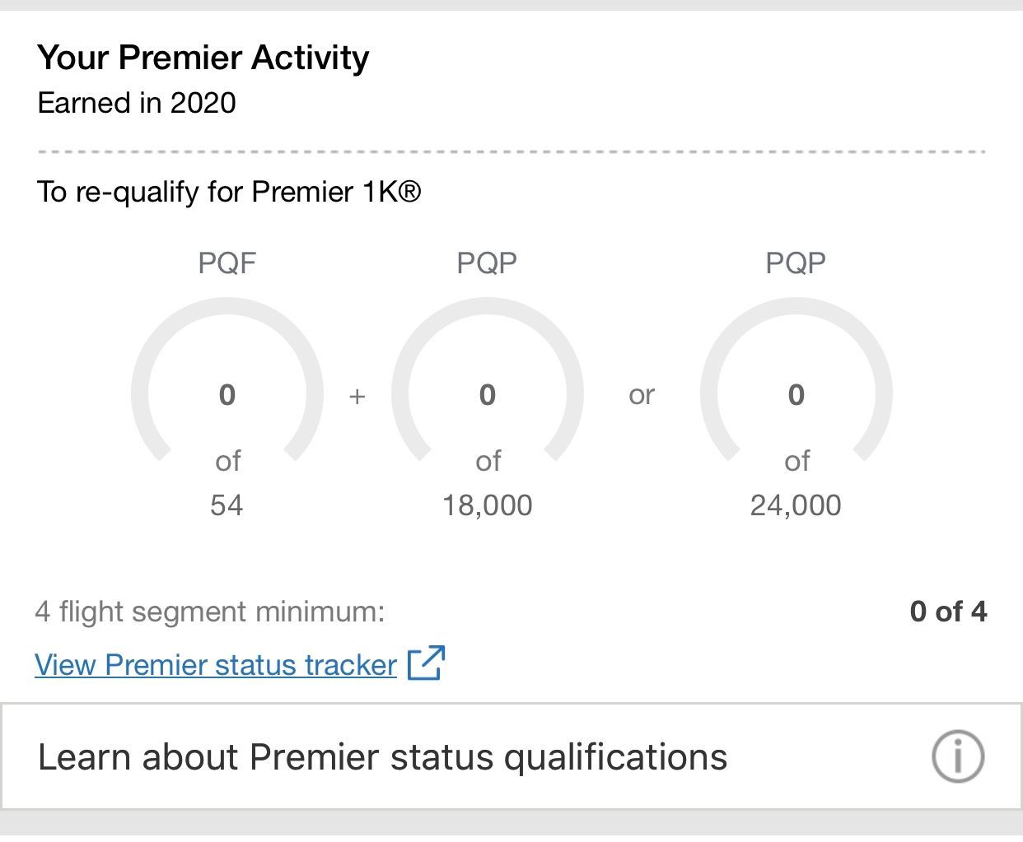
Task: Click the external link icon beside status tracker
Action: pyautogui.click(x=426, y=663)
